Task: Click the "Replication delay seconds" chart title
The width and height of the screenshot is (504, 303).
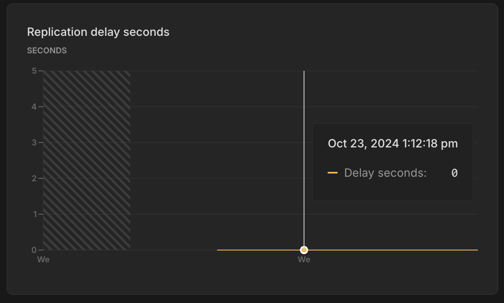Action: tap(98, 32)
